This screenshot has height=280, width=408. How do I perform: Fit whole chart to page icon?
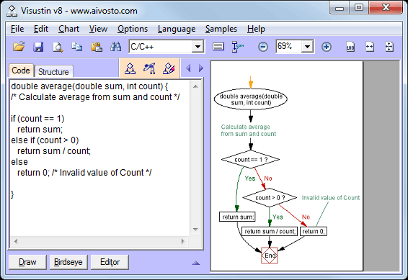389,47
